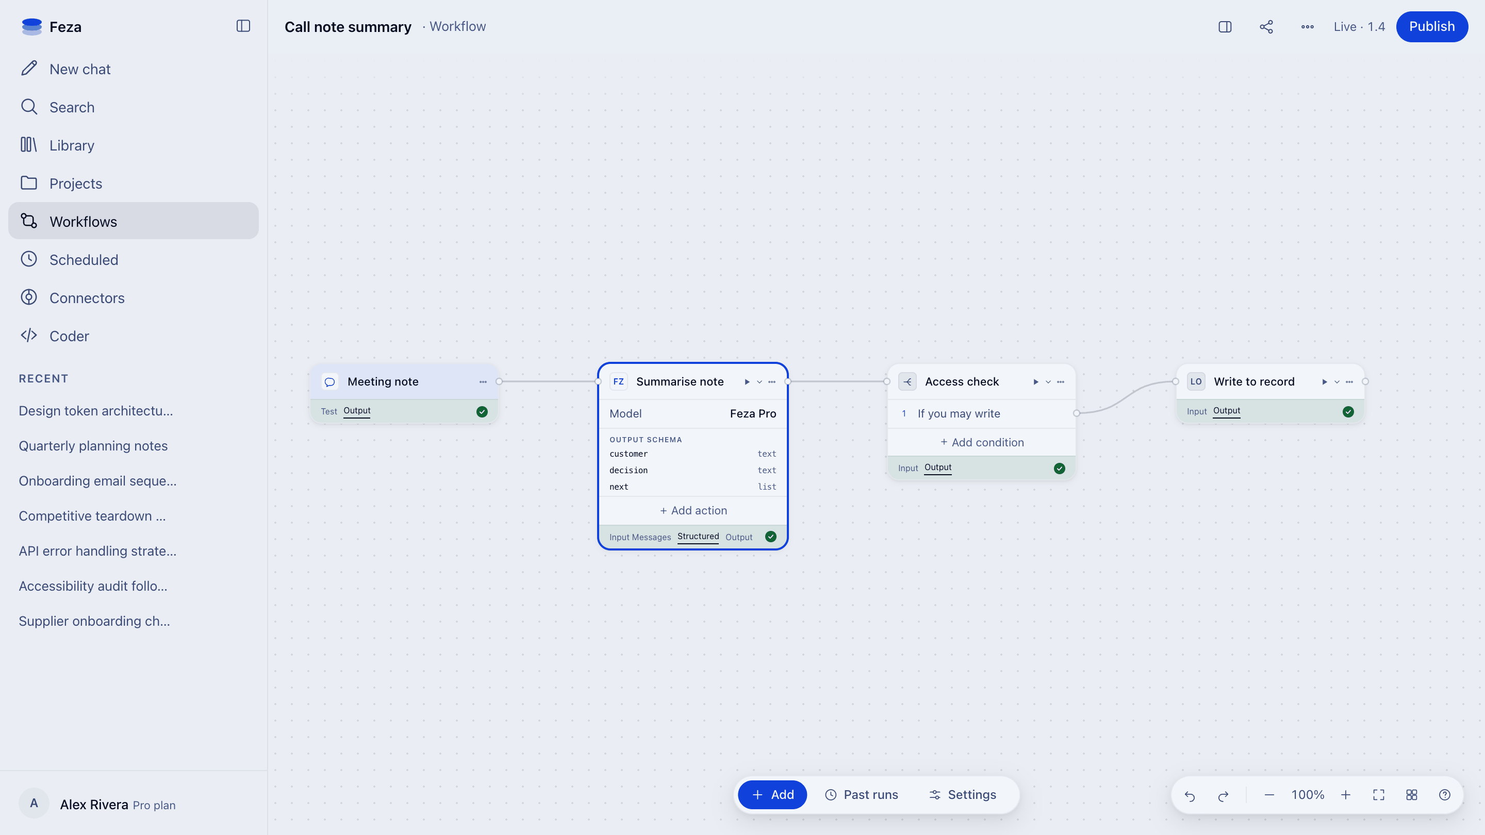Click the Access check branch icon

(907, 381)
